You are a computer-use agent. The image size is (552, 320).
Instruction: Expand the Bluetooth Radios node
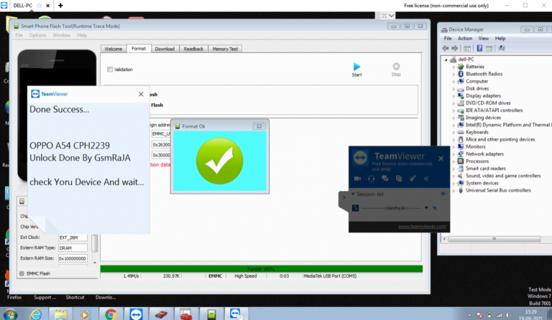tap(454, 74)
